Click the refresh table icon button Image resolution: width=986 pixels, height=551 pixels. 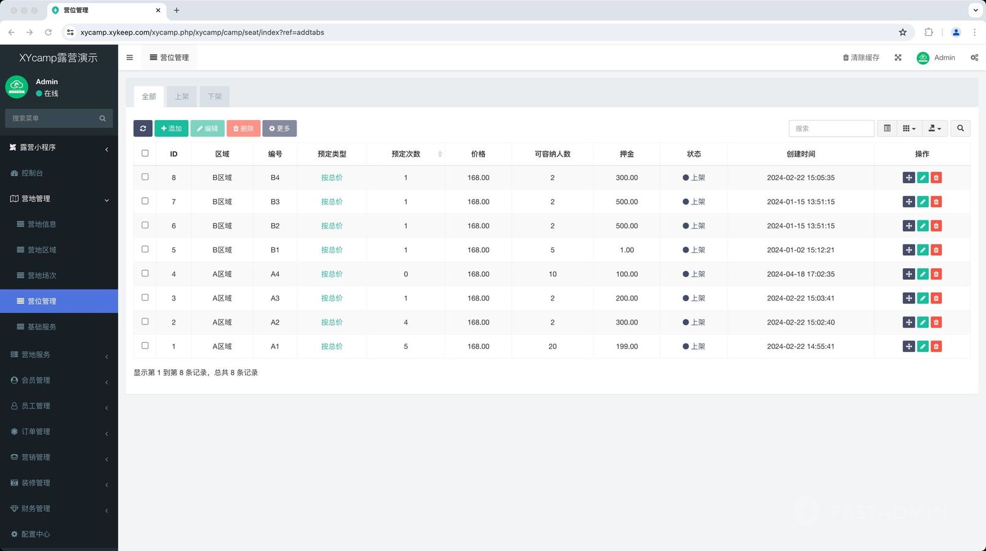(x=143, y=129)
